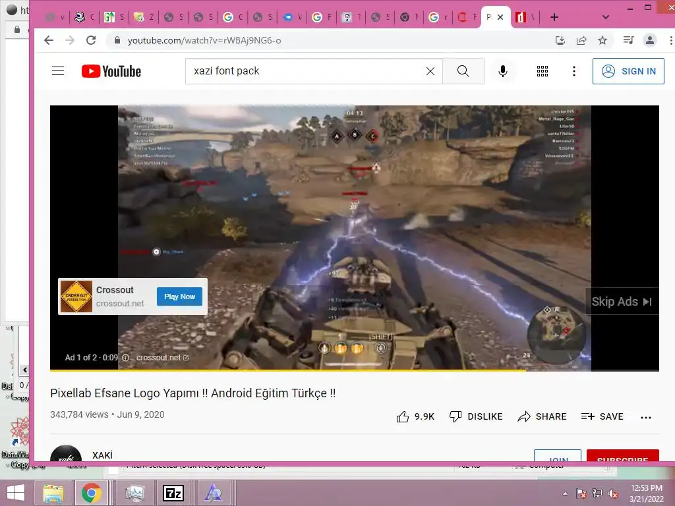Viewport: 675px width, 506px height.
Task: Share this page from the address bar
Action: [581, 40]
